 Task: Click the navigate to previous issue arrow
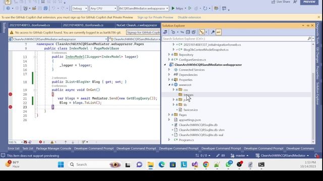(x=66, y=142)
